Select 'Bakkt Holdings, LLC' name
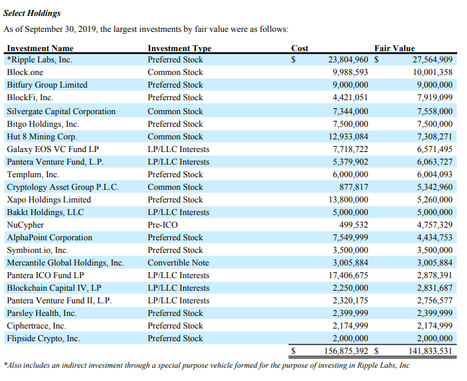The width and height of the screenshot is (467, 381). click(45, 212)
